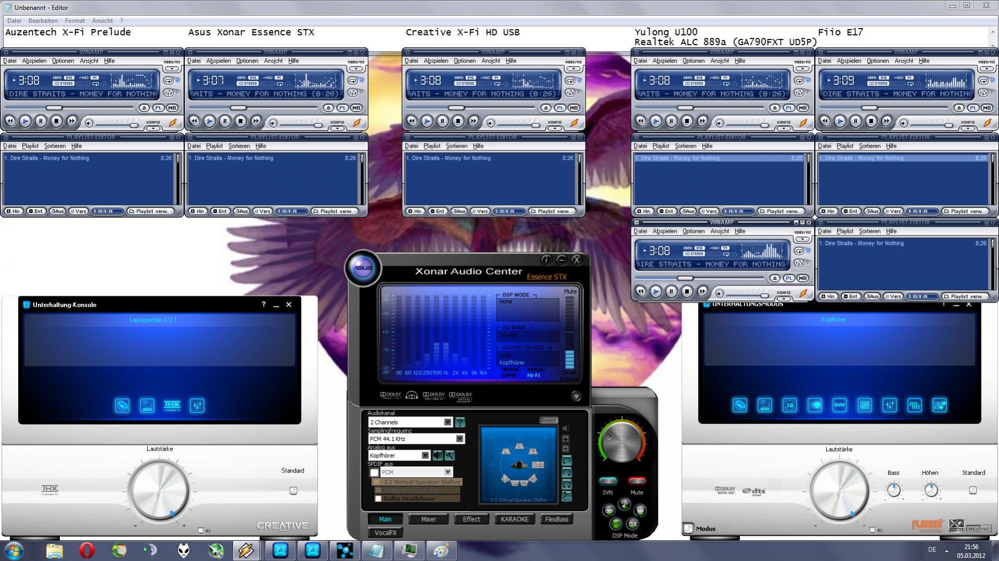The image size is (999, 561).
Task: Click the glowing THX icon in Unterhaltung-Konsole display
Action: click(x=172, y=406)
